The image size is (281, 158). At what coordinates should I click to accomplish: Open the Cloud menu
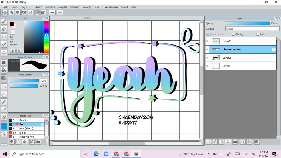point(124,7)
